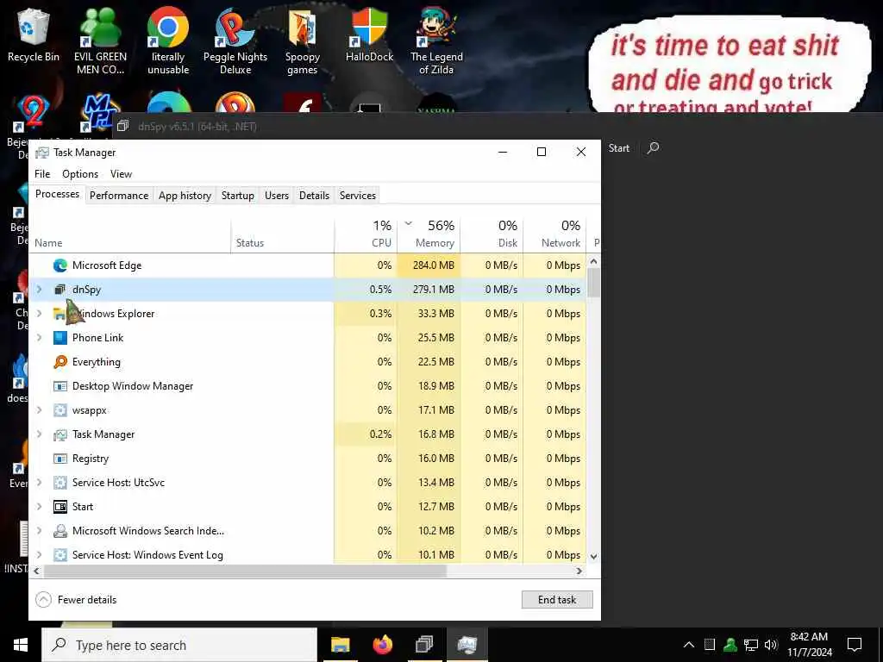Open the green person tray icon

pyautogui.click(x=730, y=645)
